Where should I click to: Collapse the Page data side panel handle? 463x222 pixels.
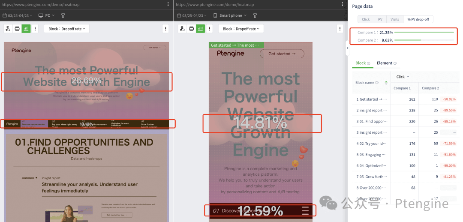pyautogui.click(x=347, y=48)
